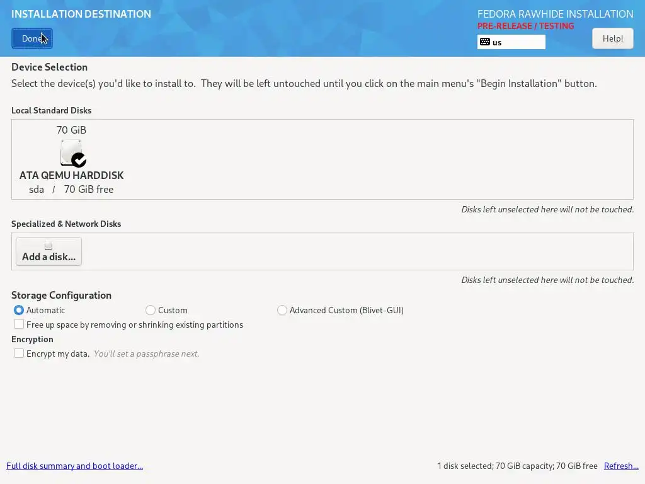Tick the Encrypt my data checkbox
Screen dimensions: 645x484
coord(18,353)
